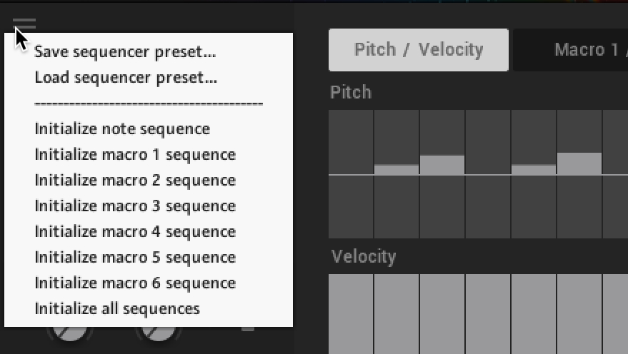This screenshot has height=354, width=628.
Task: Select Initialize macro 6 sequence
Action: tap(135, 283)
